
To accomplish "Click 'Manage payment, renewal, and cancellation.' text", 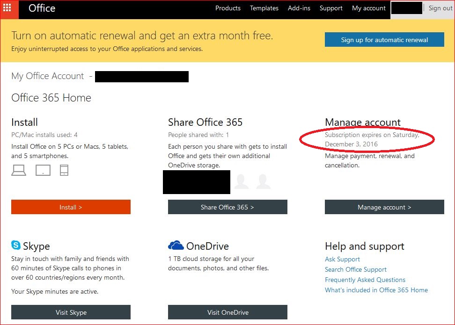I will tap(370, 160).
